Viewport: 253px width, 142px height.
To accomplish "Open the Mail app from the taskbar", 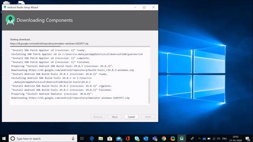I will [119, 138].
